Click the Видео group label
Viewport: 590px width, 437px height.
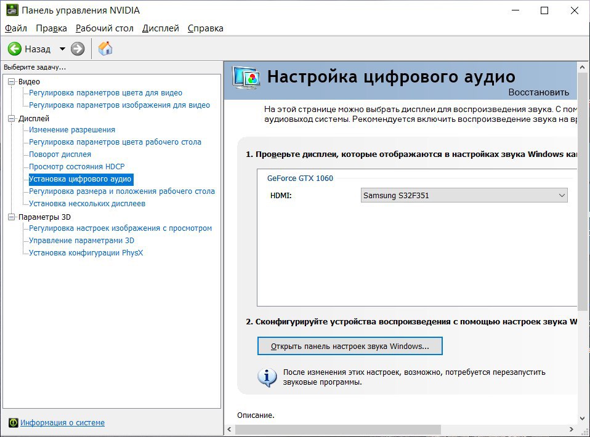click(x=29, y=82)
